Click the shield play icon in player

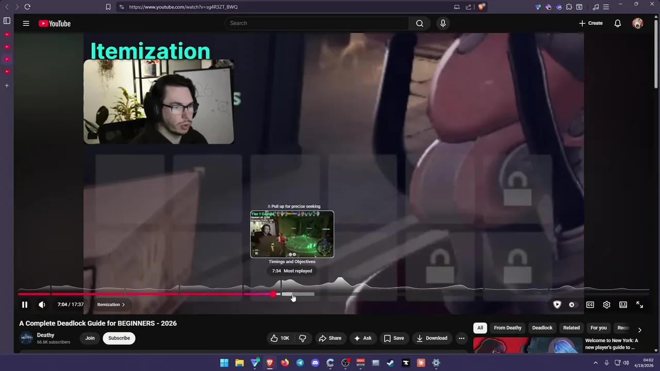click(557, 305)
